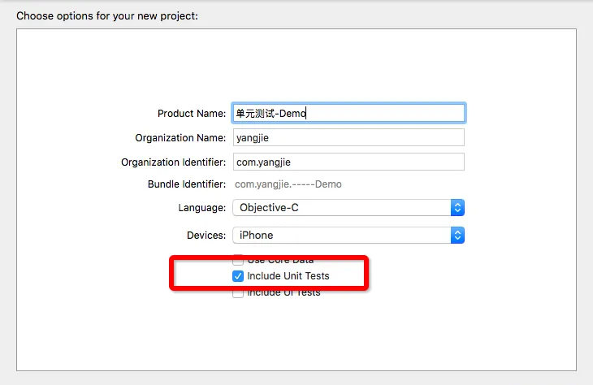Click the 'Organization Name:' label
The width and height of the screenshot is (593, 385).
click(x=180, y=138)
